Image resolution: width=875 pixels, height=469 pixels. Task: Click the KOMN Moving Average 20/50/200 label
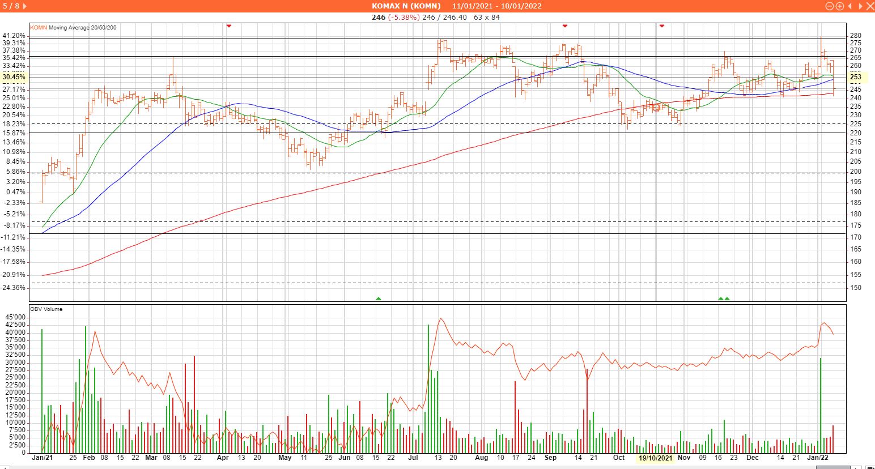[x=73, y=28]
